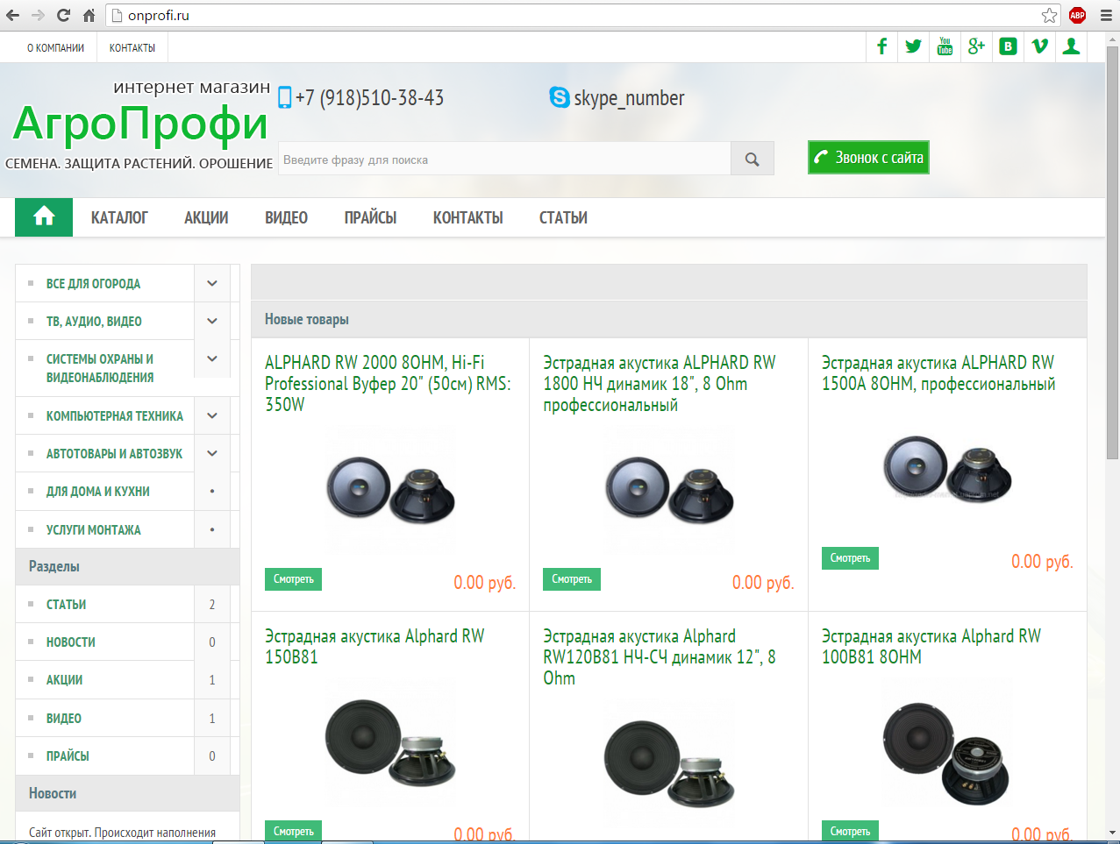
Task: Open product Alphard RW120B81 НЧ-СЧ title
Action: tap(660, 656)
